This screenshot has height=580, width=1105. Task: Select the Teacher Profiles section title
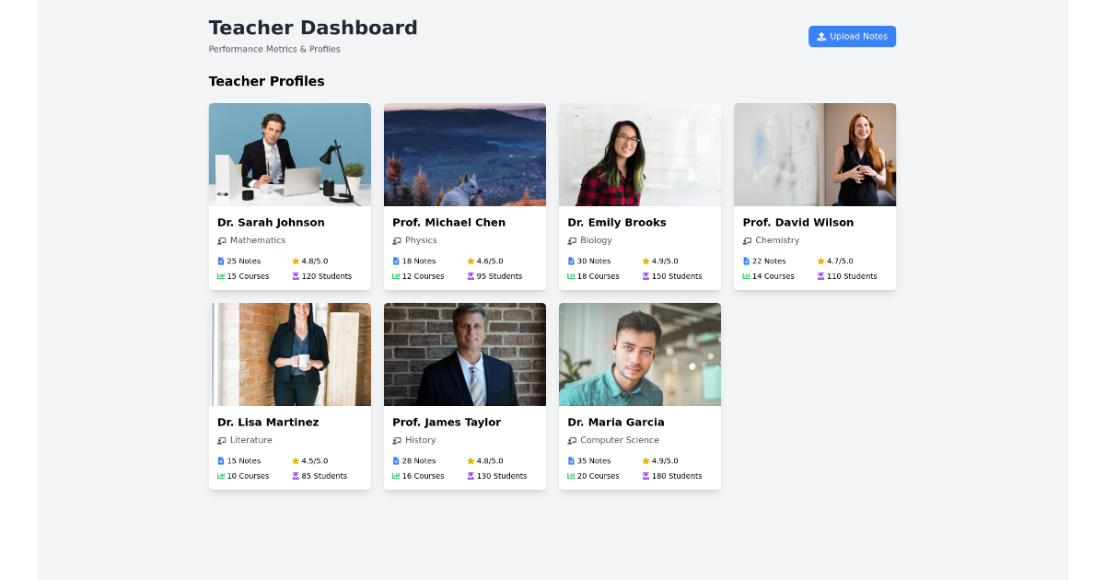tap(266, 81)
